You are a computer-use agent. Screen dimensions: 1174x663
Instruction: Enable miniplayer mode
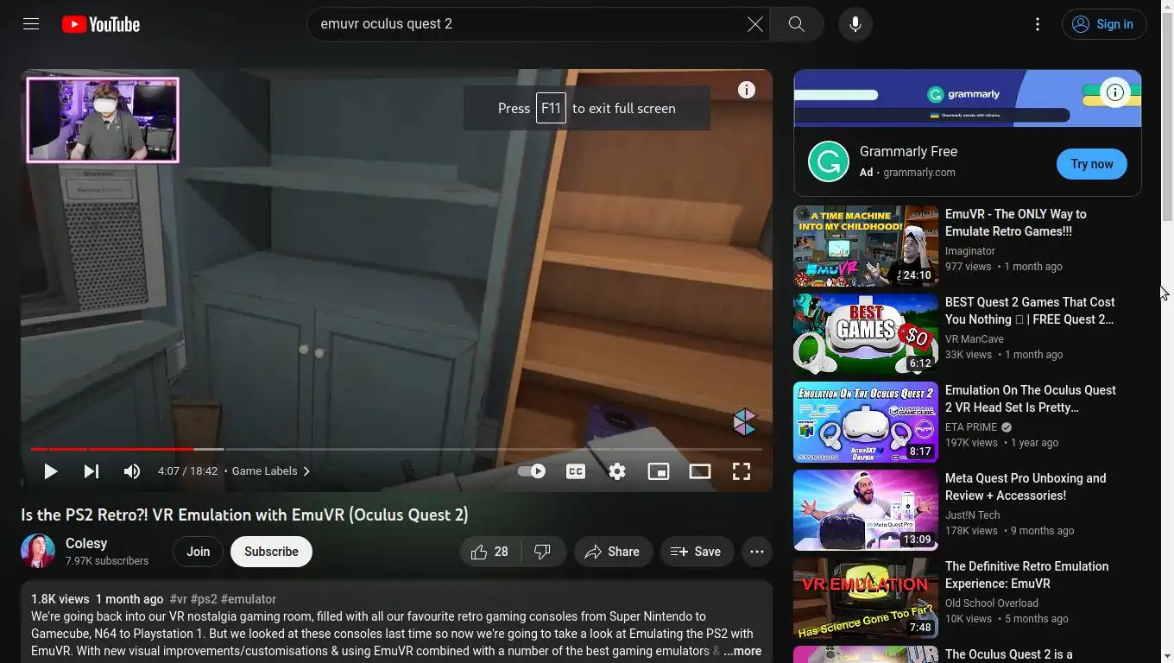[x=659, y=471]
